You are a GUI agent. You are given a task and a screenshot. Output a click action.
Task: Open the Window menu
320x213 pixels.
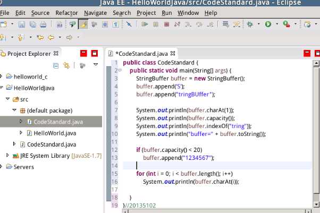(x=188, y=13)
